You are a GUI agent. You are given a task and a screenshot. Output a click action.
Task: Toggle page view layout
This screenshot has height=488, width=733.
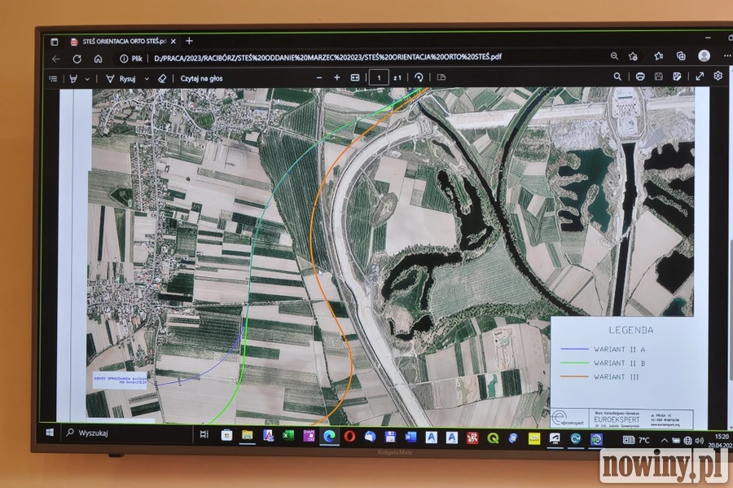pos(441,77)
